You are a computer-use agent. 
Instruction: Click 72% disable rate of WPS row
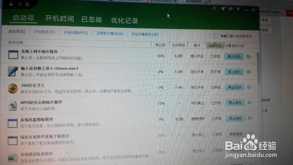pos(161,103)
